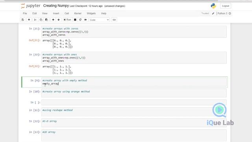Run the selected cell

[x=67, y=20]
